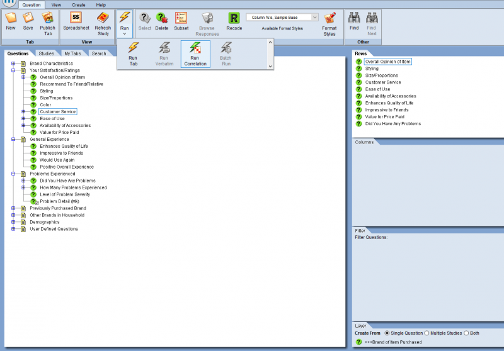
Task: Choose Run Verbatim option
Action: (164, 54)
